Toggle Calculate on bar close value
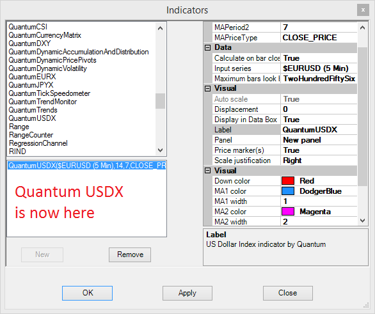 click(x=319, y=58)
